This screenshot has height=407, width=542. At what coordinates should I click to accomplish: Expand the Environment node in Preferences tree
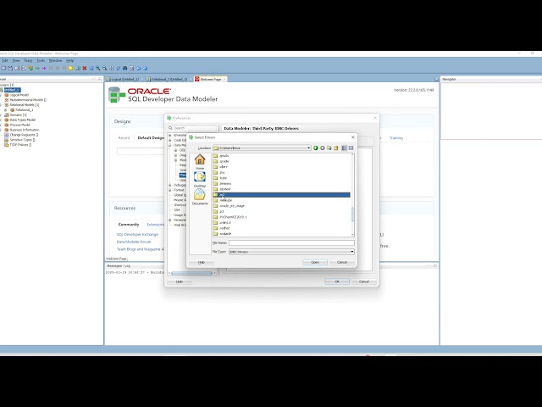coord(169,136)
